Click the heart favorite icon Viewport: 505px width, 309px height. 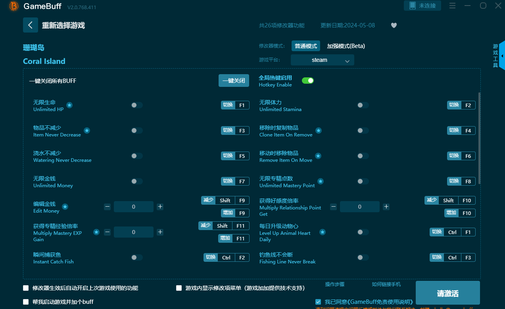coord(394,25)
